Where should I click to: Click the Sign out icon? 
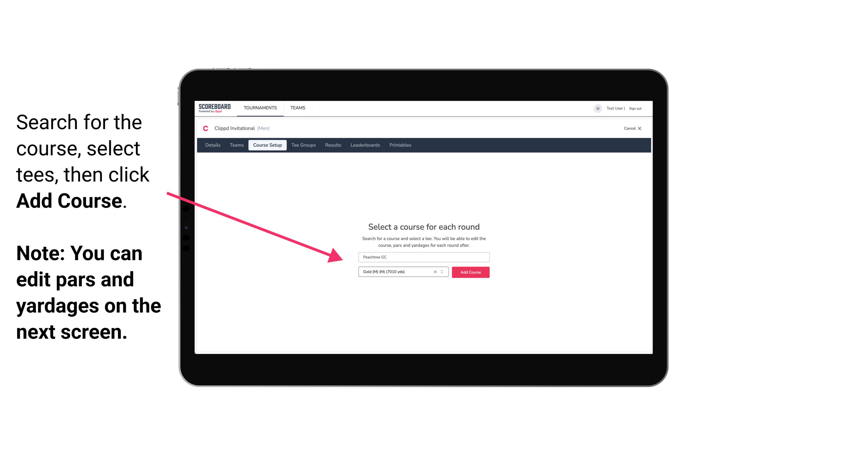tap(635, 108)
